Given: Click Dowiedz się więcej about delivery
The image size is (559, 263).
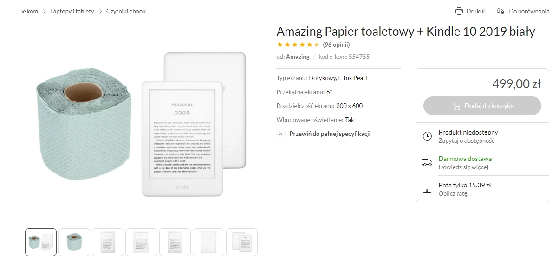Looking at the screenshot, I should point(463,167).
